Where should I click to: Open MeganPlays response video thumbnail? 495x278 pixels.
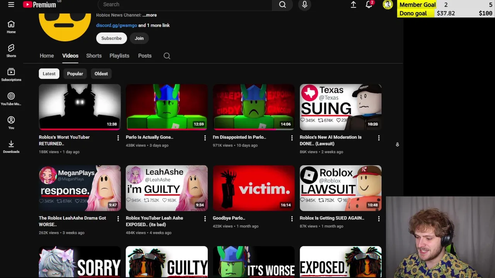tap(80, 188)
